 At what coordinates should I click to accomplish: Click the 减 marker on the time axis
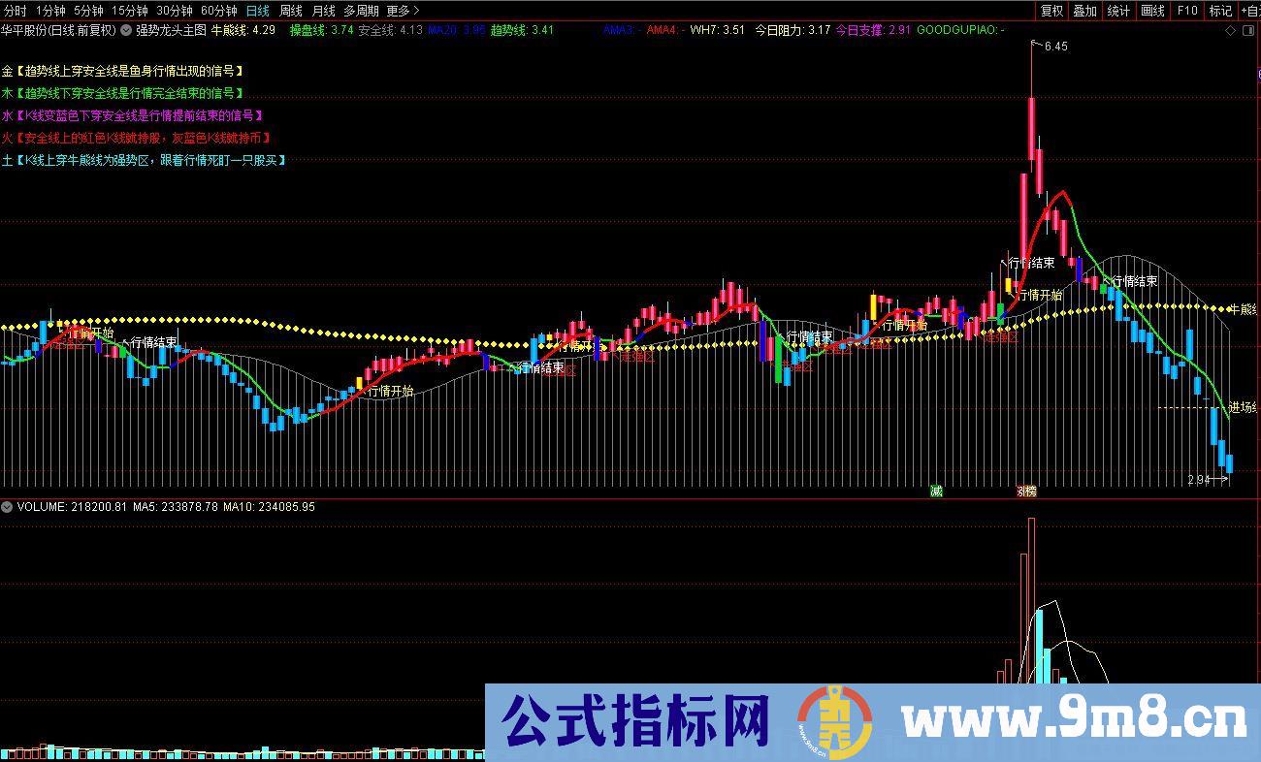(936, 491)
